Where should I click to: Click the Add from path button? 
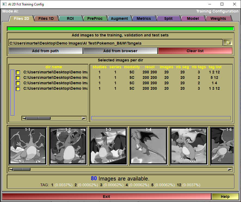(x=45, y=51)
